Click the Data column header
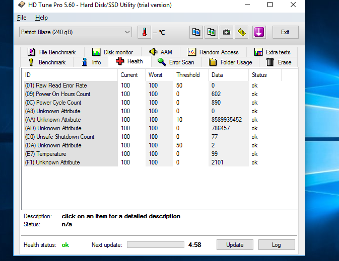The width and height of the screenshot is (339, 261). pos(229,75)
